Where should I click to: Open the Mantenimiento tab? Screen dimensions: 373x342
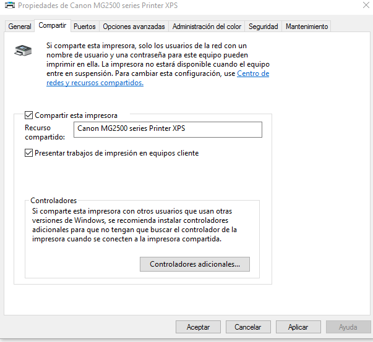click(306, 27)
